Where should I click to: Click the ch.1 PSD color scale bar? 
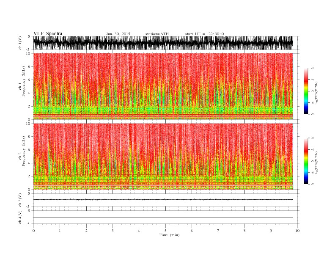tap(306, 91)
